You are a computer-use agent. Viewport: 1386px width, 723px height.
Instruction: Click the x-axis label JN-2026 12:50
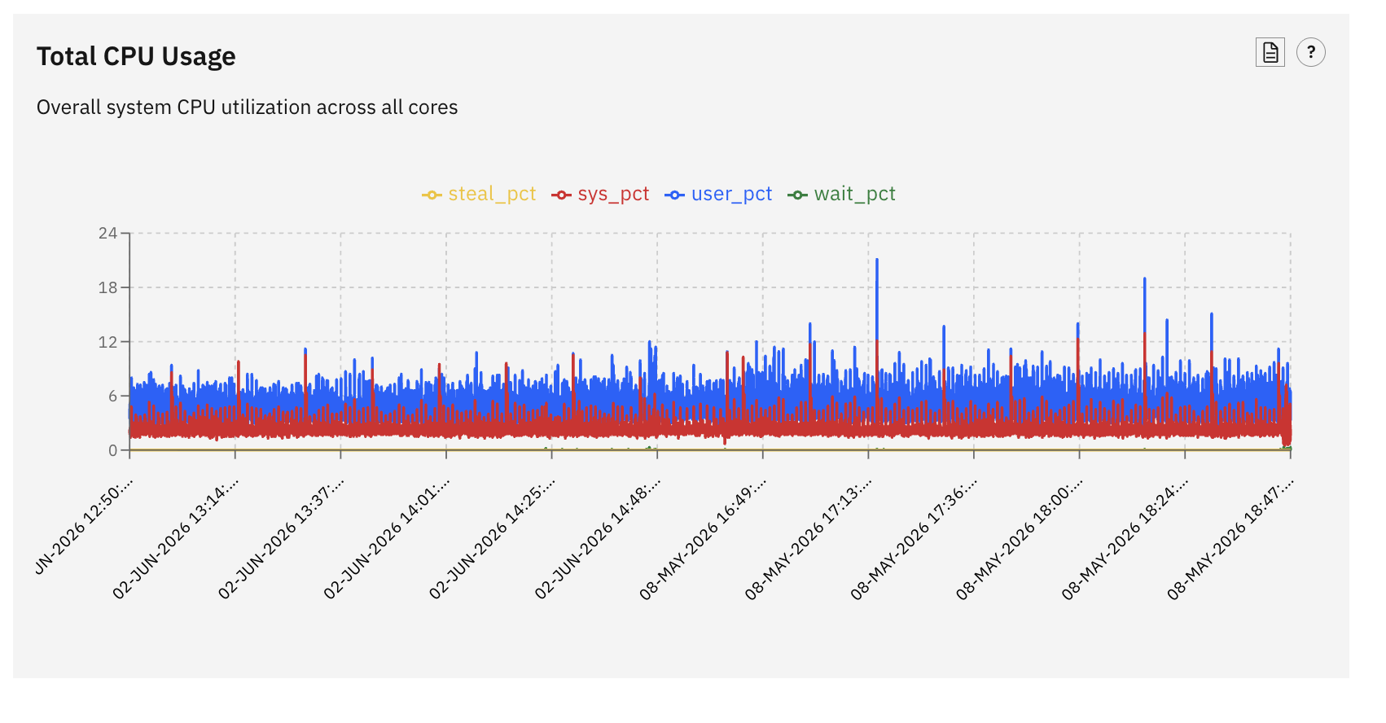(x=84, y=527)
